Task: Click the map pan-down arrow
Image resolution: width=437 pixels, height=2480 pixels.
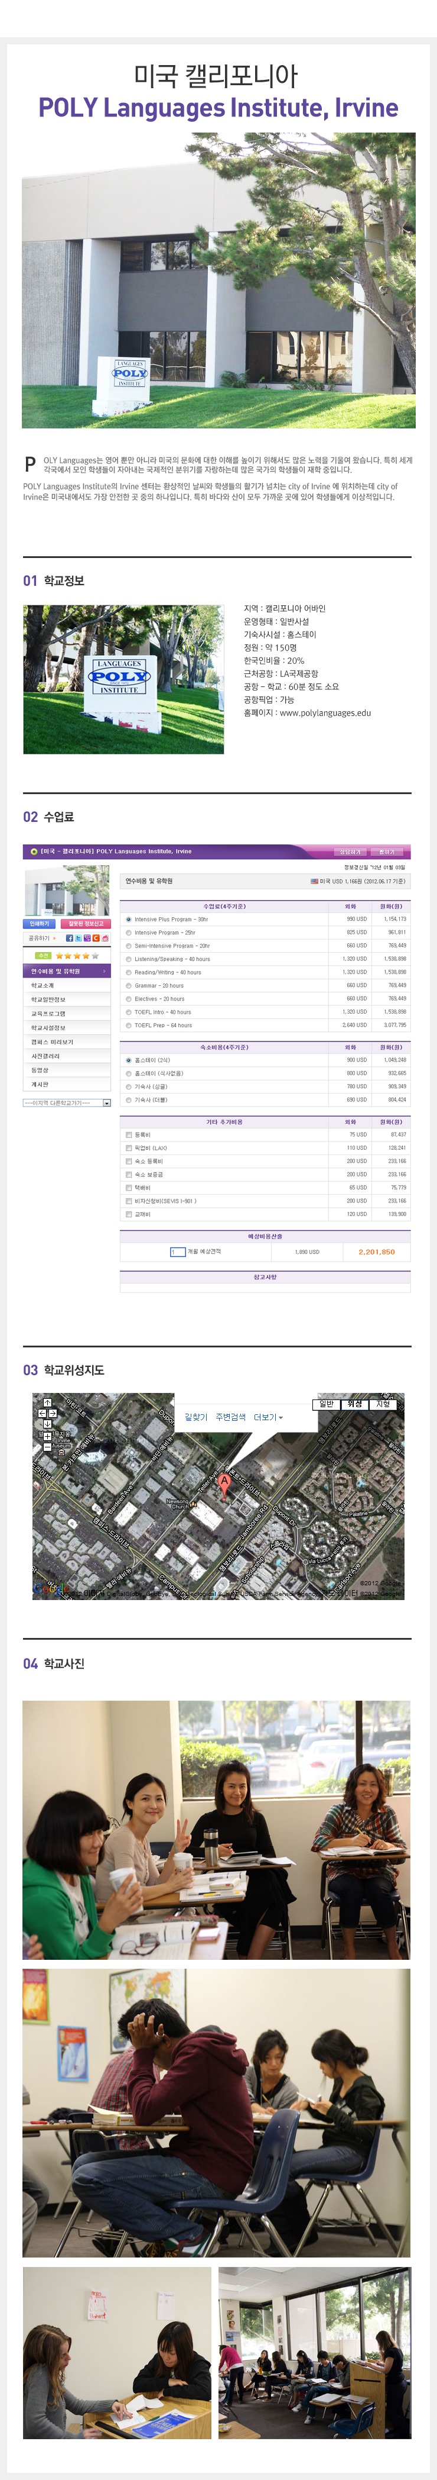Action: 48,1424
